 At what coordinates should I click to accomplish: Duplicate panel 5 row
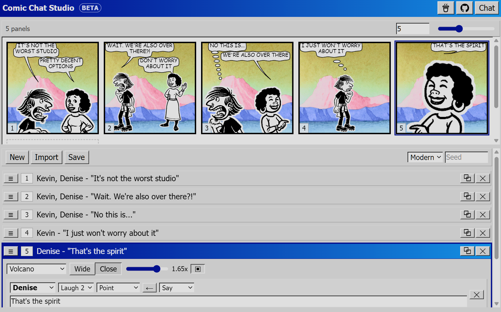(467, 251)
